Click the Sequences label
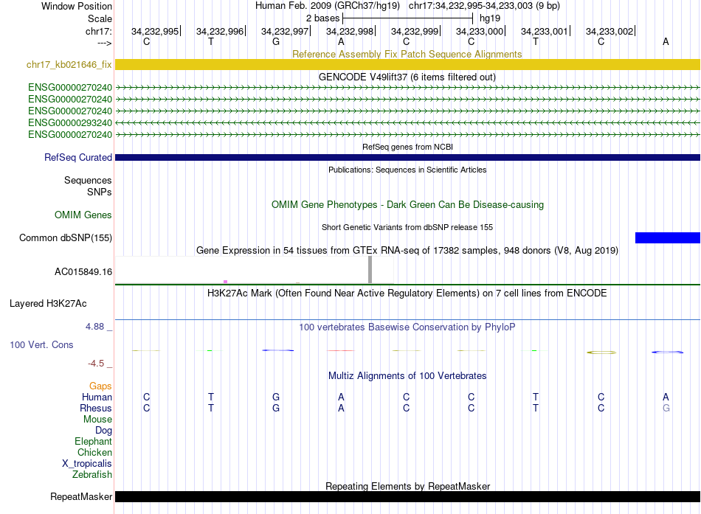The image size is (701, 514). (x=88, y=180)
